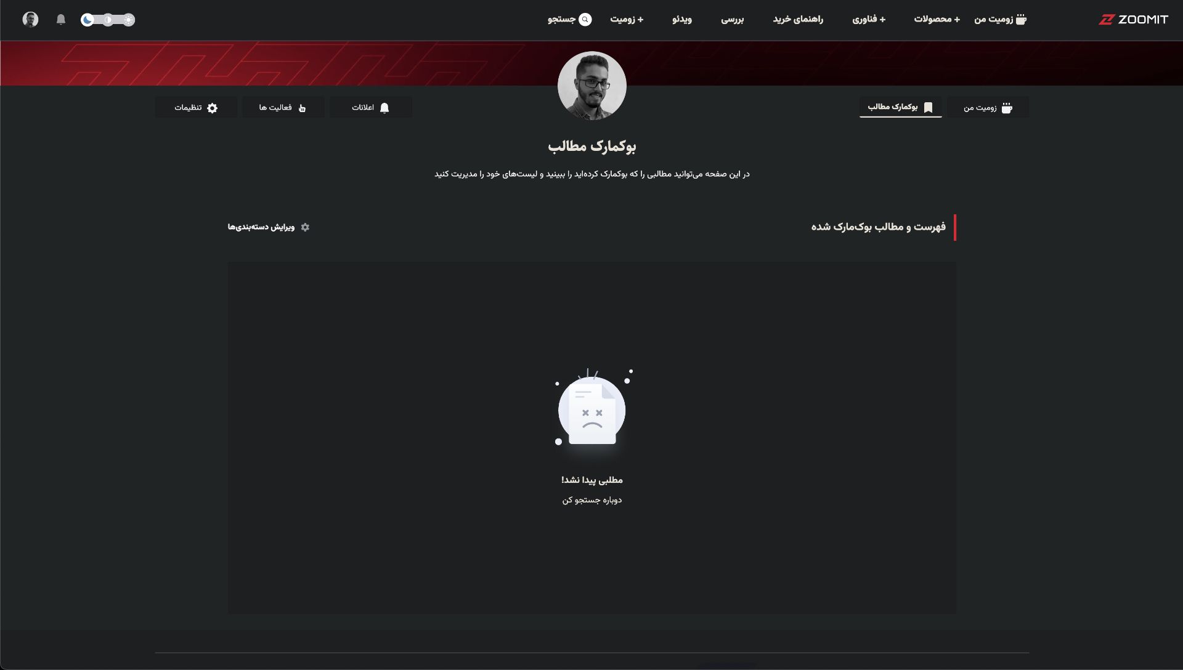Open the بوکمارک مطالب tab
Screen dimensions: 1183x670
(900, 107)
